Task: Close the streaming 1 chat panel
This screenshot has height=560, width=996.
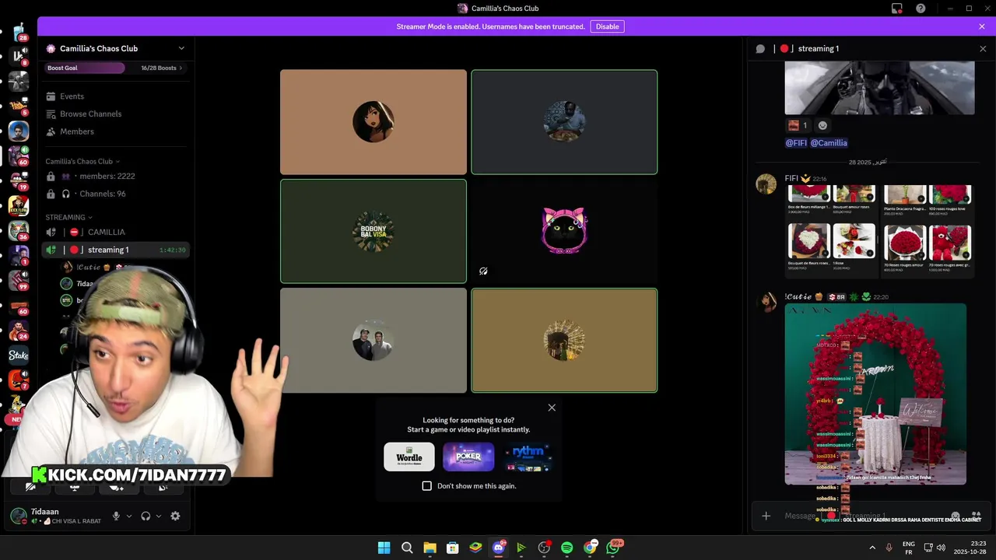Action: tap(982, 48)
